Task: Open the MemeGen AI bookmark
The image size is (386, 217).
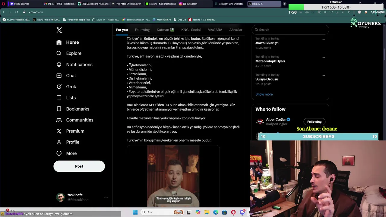Action: tap(162, 20)
